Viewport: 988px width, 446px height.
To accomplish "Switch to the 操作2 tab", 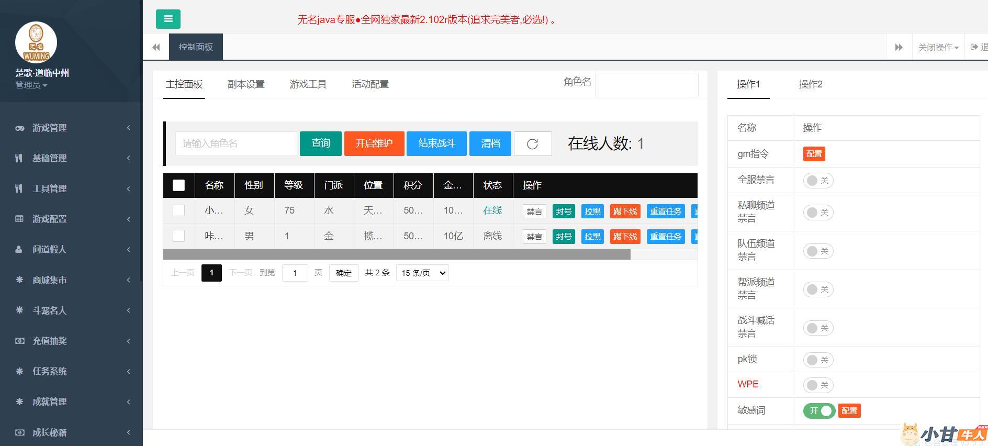I will coord(810,84).
